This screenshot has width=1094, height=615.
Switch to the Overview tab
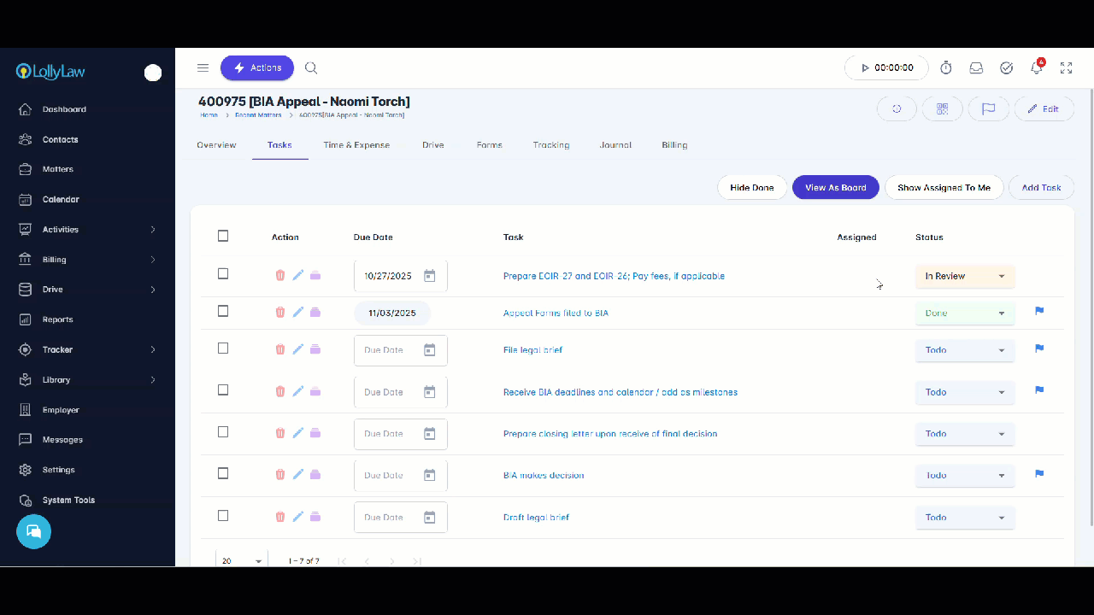(216, 145)
